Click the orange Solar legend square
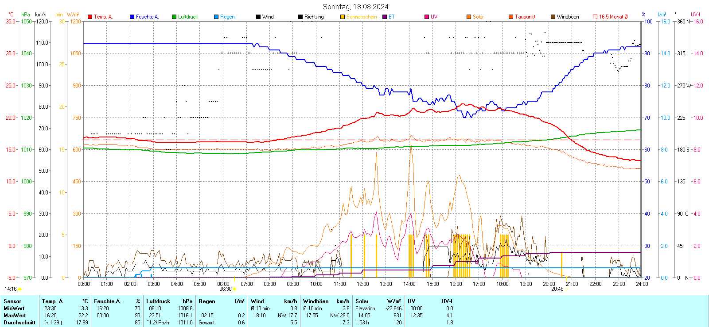Viewport: 709px width, 327px height. (469, 17)
